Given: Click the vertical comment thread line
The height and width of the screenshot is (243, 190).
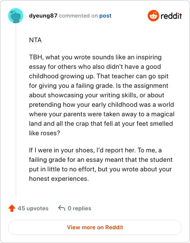Looking at the screenshot, I should (x=16, y=110).
